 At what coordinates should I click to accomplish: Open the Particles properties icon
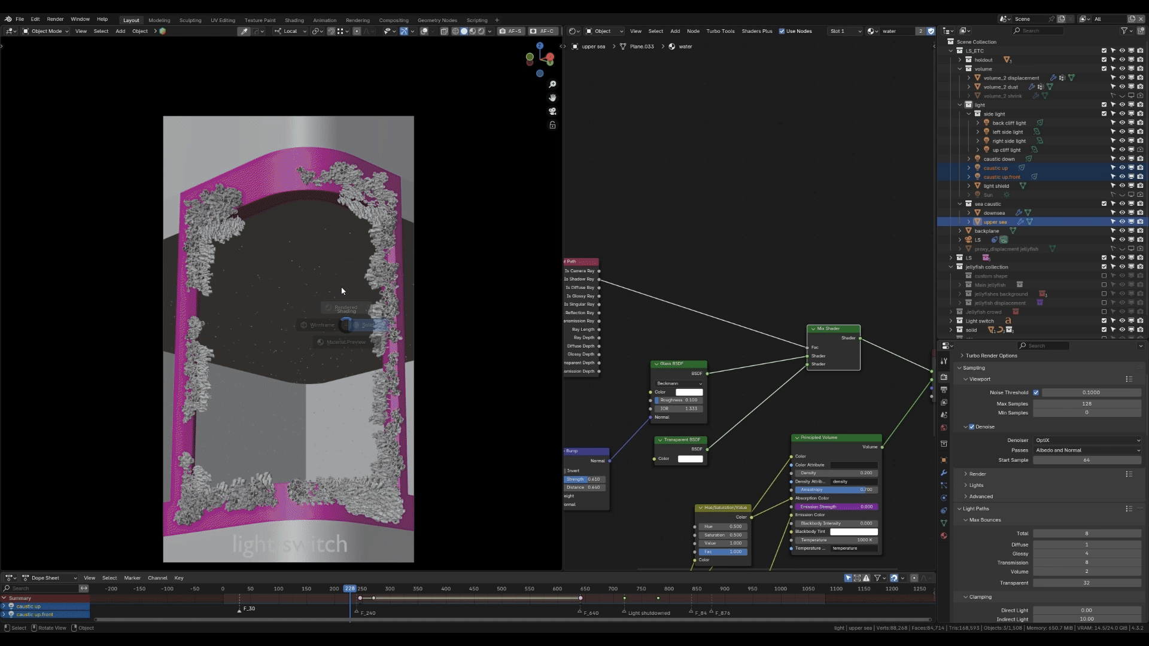[x=944, y=485]
